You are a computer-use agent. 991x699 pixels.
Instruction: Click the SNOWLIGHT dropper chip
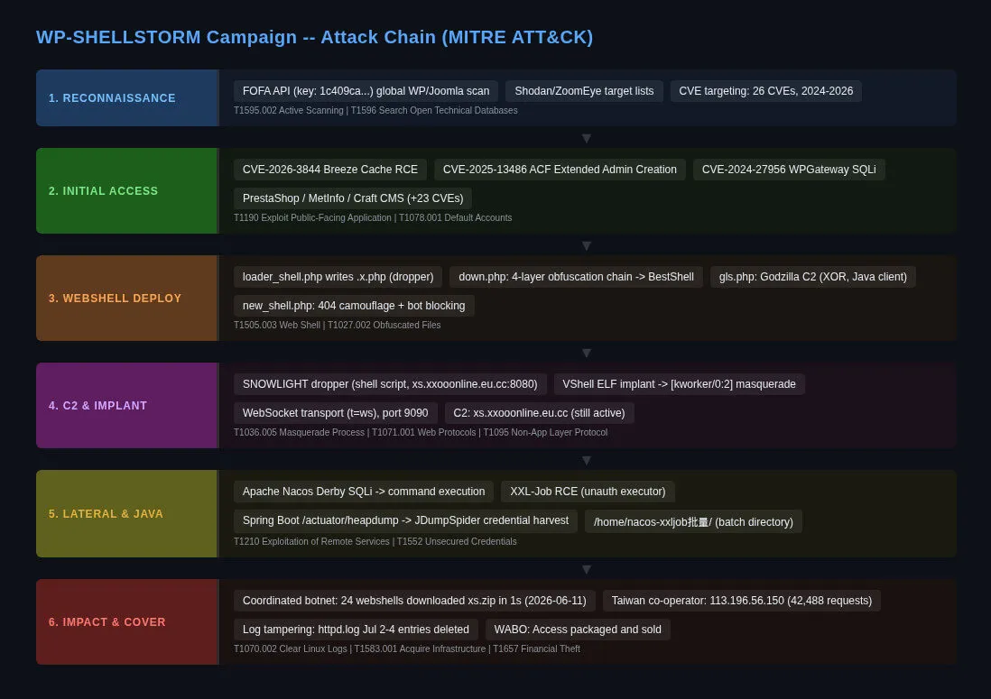pos(390,384)
